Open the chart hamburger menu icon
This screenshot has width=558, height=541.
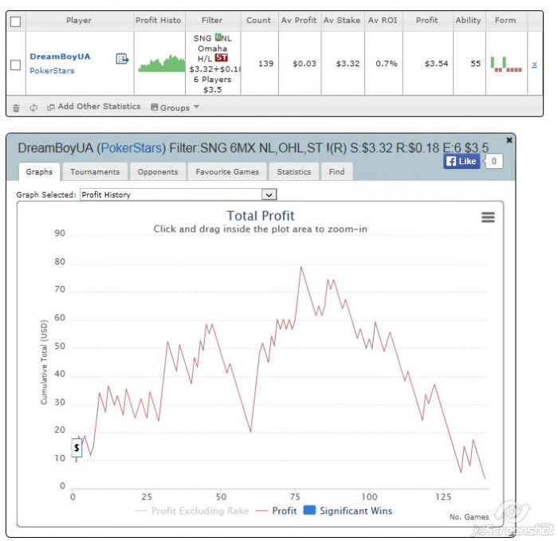pyautogui.click(x=488, y=217)
